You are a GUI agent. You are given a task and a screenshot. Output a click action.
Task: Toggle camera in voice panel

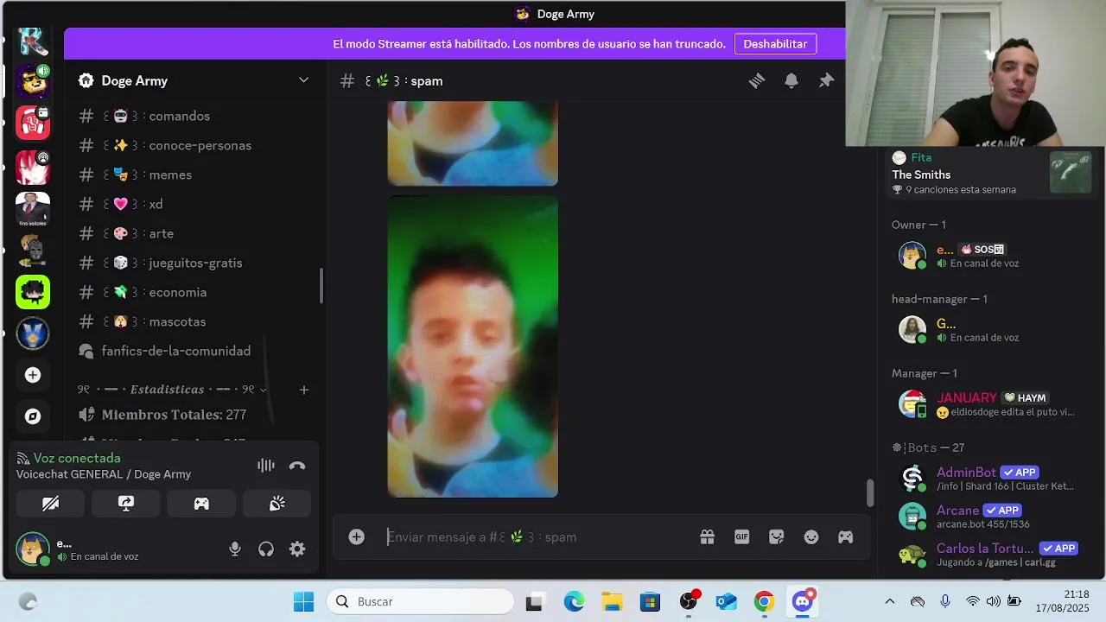[x=50, y=504]
